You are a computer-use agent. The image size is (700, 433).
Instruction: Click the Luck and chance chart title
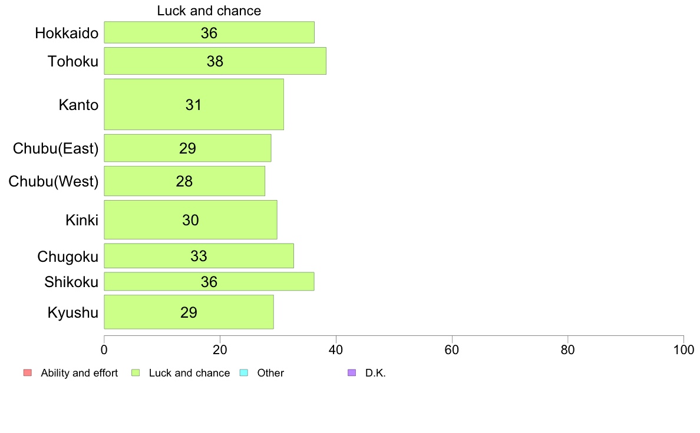(x=209, y=11)
